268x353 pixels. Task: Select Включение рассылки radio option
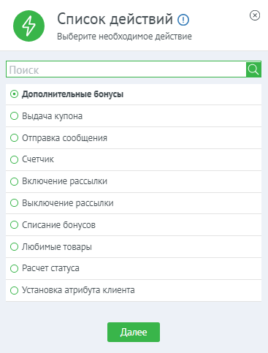click(14, 181)
